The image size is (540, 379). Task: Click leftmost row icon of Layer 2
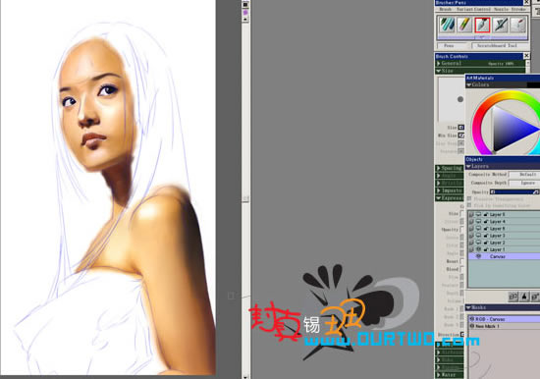[471, 243]
